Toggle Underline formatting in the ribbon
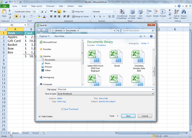Image resolution: width=192 pixels, height=138 pixels. [x=24, y=16]
